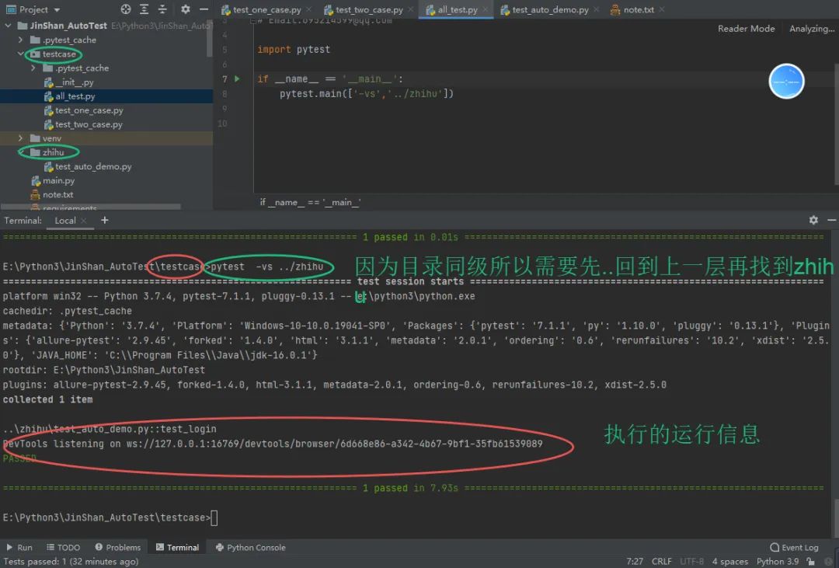Change the 4 spaces indent setting

click(x=729, y=561)
